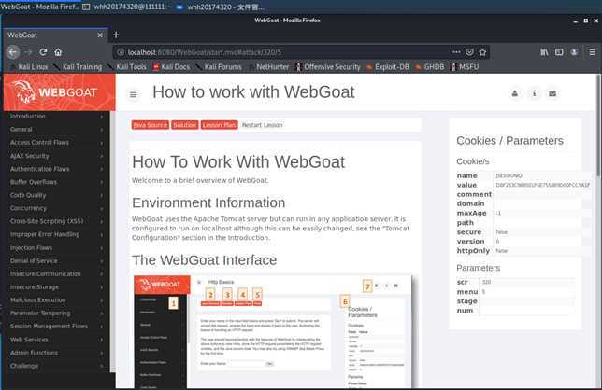The height and width of the screenshot is (390, 602).
Task: Open the Kali Docs bookmark
Action: [172, 66]
